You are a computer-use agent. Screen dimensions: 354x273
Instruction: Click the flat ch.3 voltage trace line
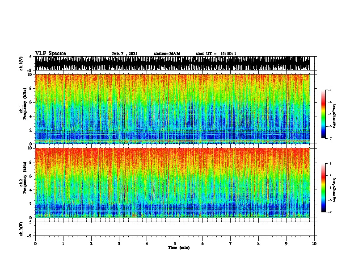coord(172,229)
